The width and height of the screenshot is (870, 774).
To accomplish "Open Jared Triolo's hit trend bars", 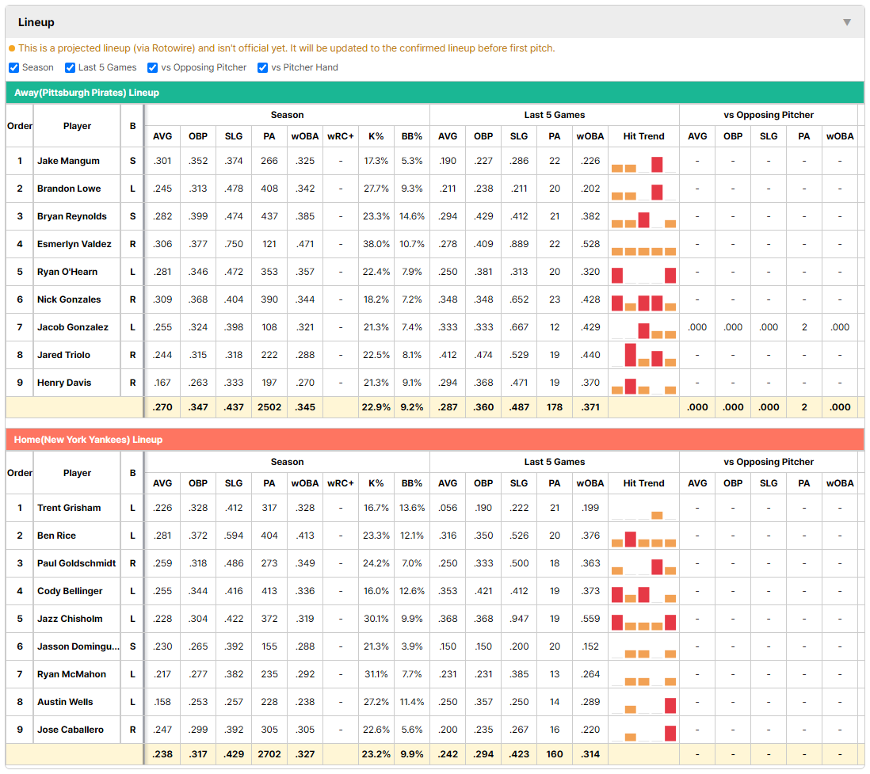I will pyautogui.click(x=643, y=355).
